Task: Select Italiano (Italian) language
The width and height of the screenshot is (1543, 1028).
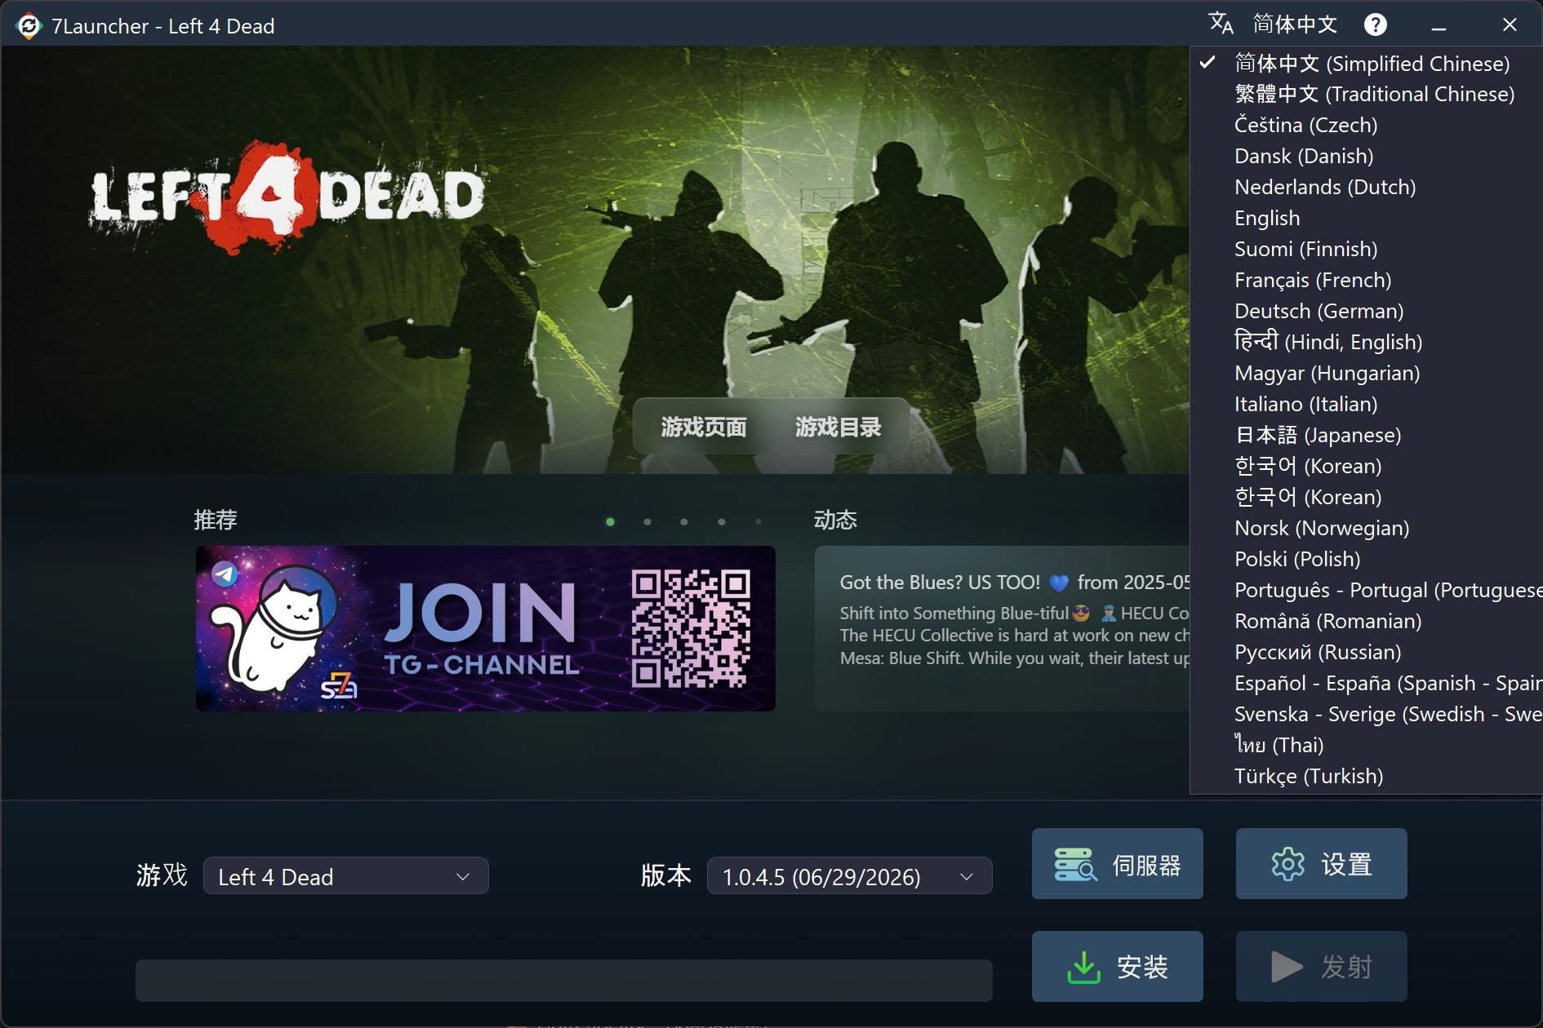Action: click(x=1366, y=405)
